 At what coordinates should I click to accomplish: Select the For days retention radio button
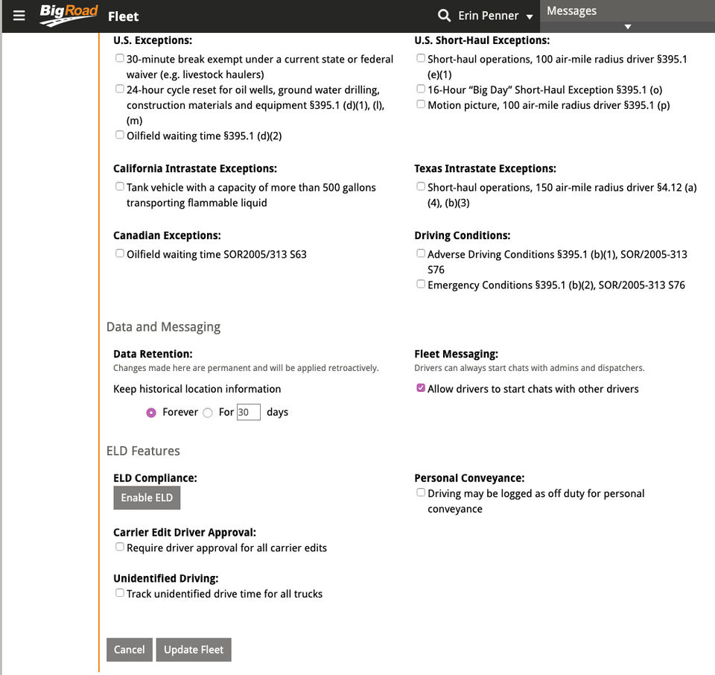point(208,413)
